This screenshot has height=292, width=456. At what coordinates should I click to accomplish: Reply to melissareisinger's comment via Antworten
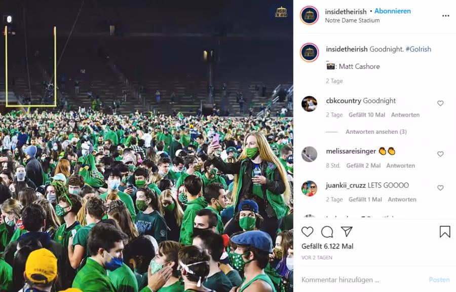[400, 165]
